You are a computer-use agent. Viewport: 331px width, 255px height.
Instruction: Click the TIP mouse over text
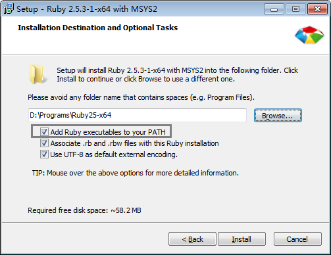(x=136, y=173)
